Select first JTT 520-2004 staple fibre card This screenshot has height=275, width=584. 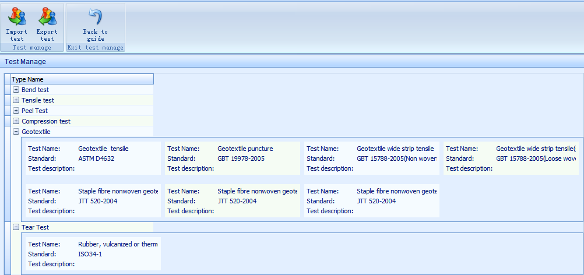92,201
